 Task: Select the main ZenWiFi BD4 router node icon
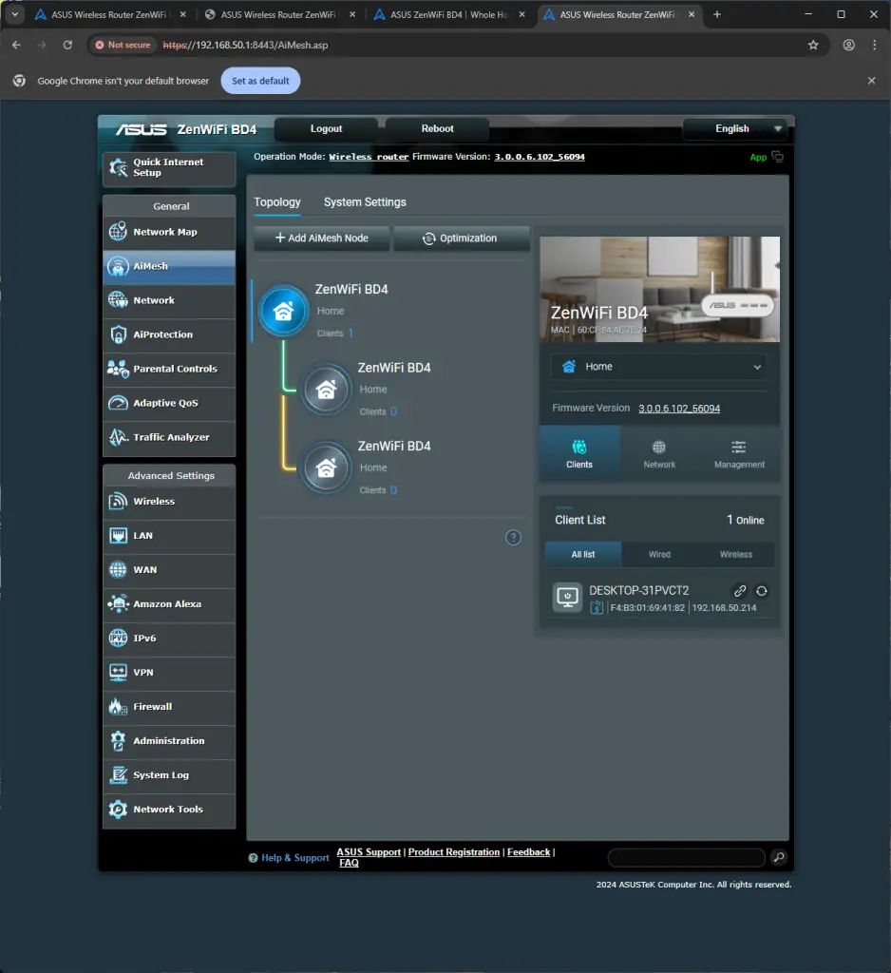tap(284, 311)
